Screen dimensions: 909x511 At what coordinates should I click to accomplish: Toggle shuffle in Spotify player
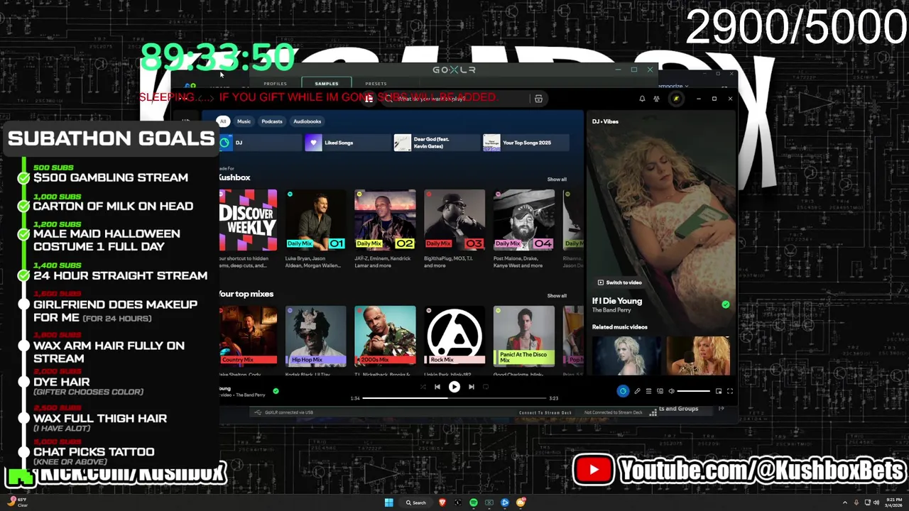[423, 387]
